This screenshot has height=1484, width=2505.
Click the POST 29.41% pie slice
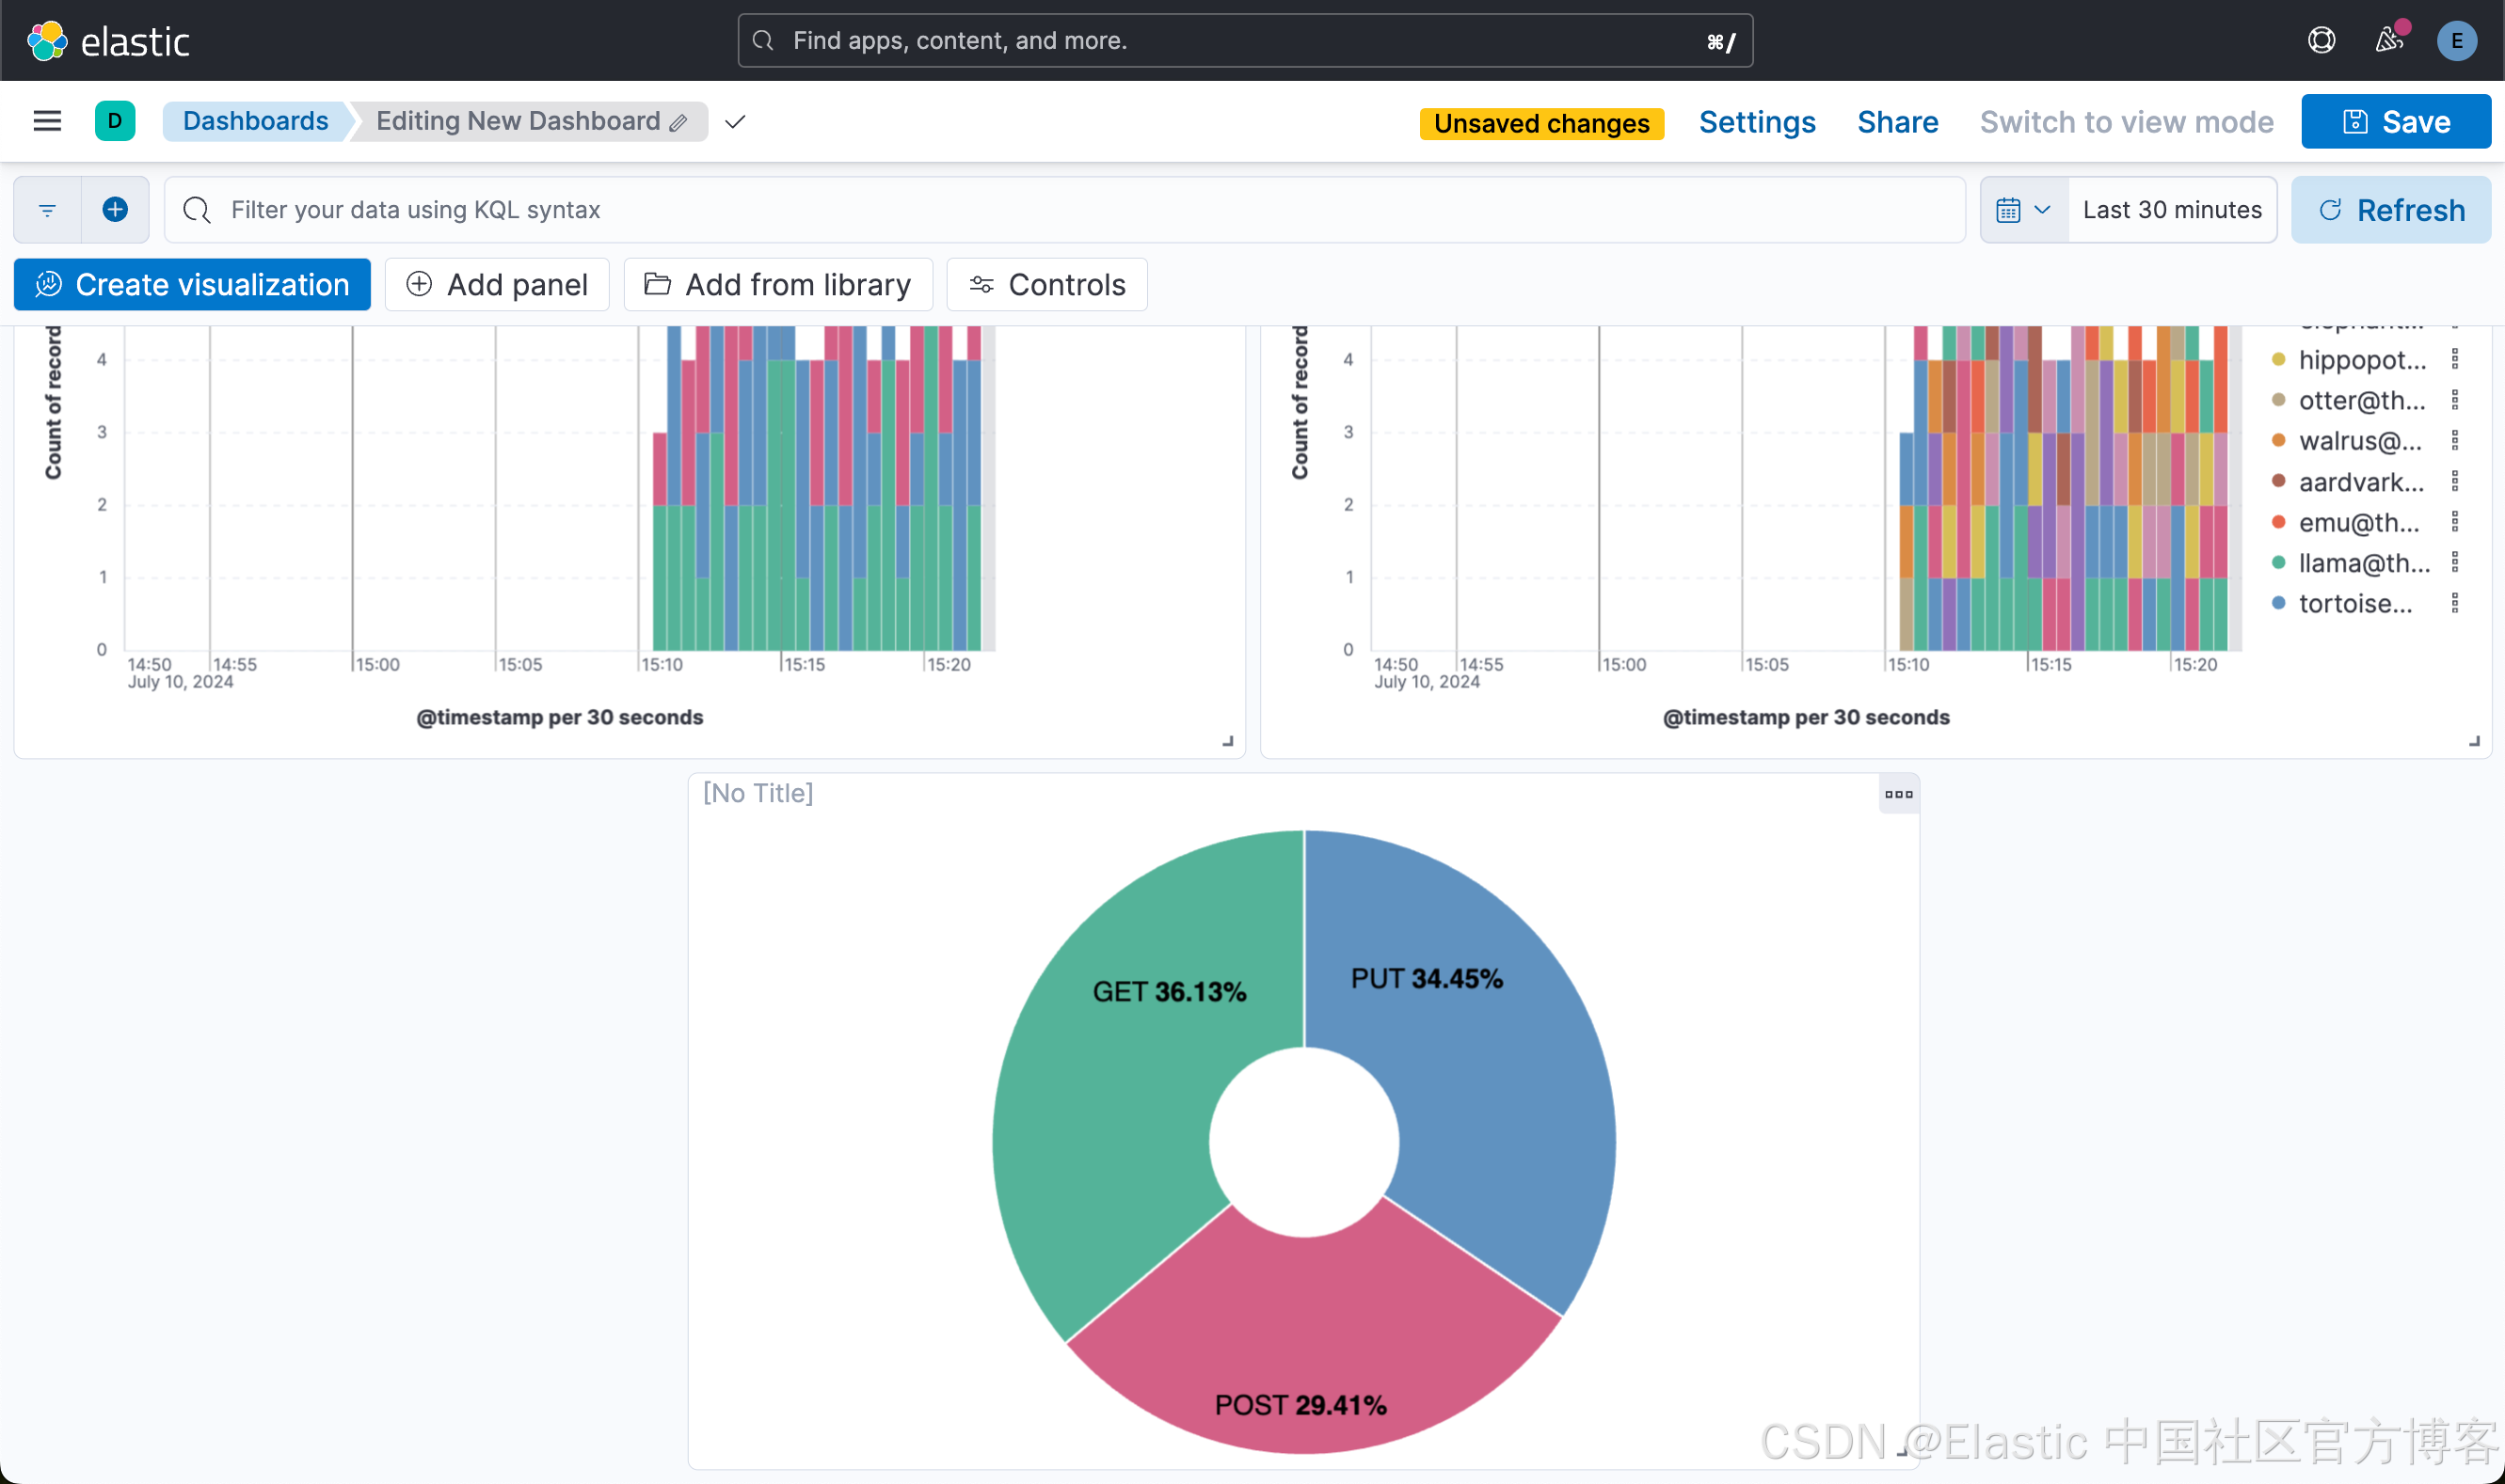1311,1330
